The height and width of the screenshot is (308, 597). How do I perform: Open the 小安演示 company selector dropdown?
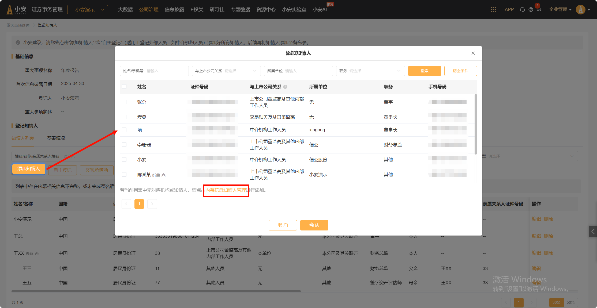click(88, 10)
